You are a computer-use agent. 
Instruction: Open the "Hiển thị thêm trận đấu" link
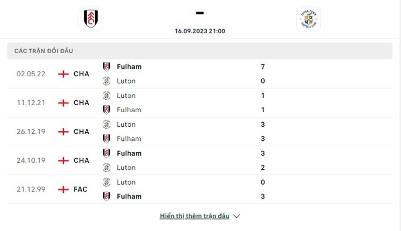(194, 216)
